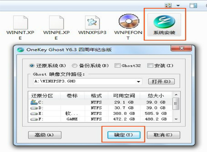Select the 备份系统(B) radio button
This screenshot has height=152, width=207.
click(x=75, y=66)
